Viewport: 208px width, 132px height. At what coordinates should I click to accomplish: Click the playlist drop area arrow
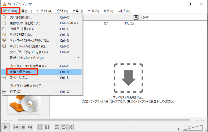[128, 78]
